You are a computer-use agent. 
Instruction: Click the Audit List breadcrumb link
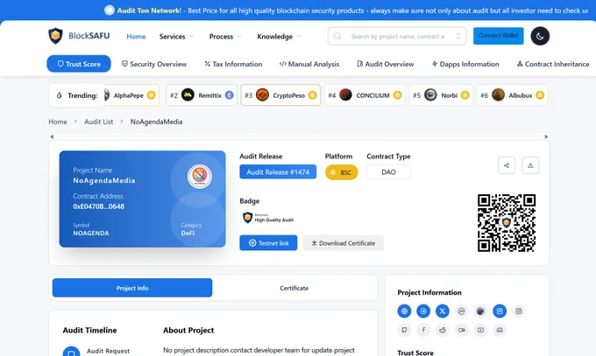tap(99, 122)
